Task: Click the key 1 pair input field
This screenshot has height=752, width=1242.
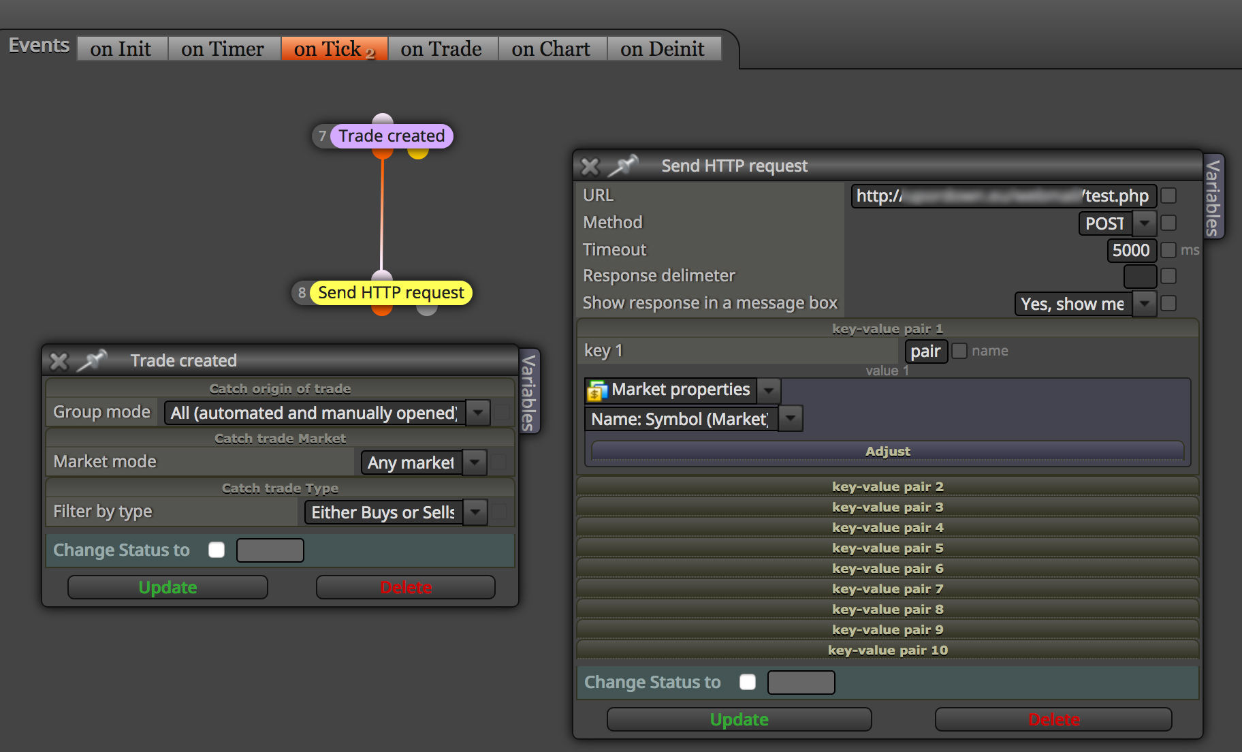Action: coord(926,351)
